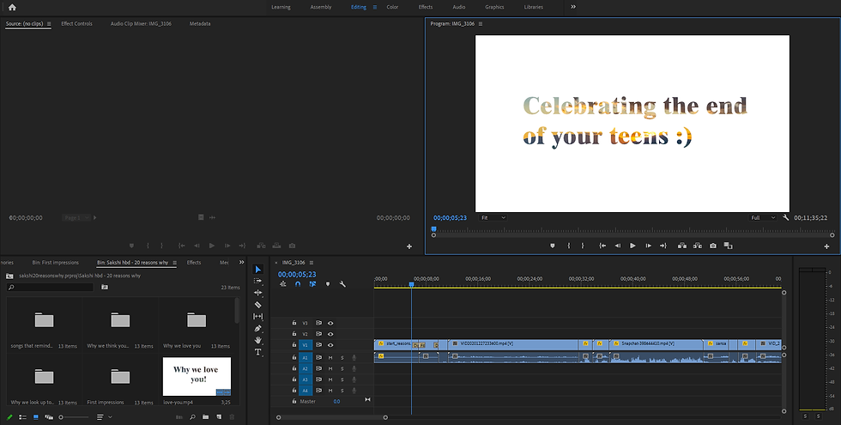Open Sort Icons dropdown in Project panel
This screenshot has width=841, height=425.
pyautogui.click(x=104, y=417)
